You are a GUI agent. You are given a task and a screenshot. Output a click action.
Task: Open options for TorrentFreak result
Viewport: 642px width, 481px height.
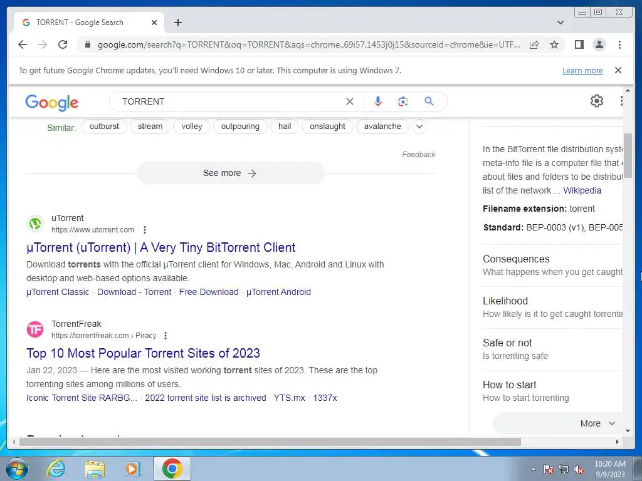tap(166, 336)
